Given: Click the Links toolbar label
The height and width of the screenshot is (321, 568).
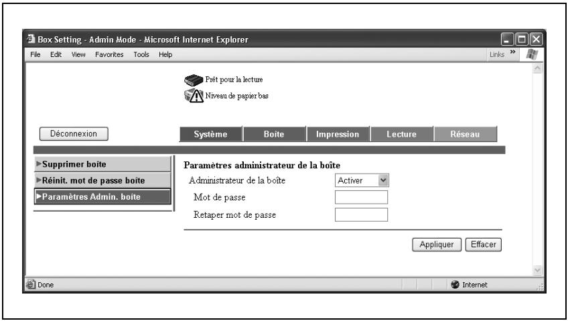Looking at the screenshot, I should 496,54.
